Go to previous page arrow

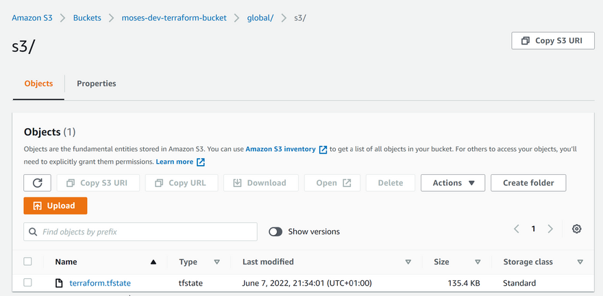[x=517, y=230]
